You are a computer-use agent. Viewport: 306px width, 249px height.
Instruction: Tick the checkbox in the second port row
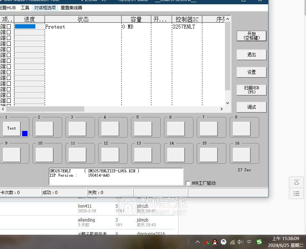coord(9,32)
